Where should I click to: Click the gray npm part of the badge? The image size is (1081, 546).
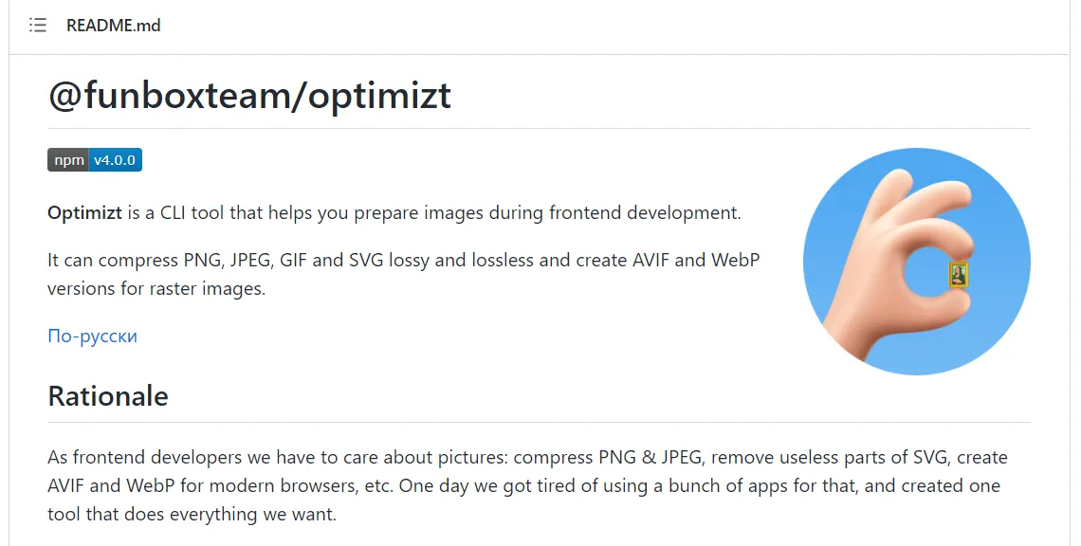[x=67, y=159]
